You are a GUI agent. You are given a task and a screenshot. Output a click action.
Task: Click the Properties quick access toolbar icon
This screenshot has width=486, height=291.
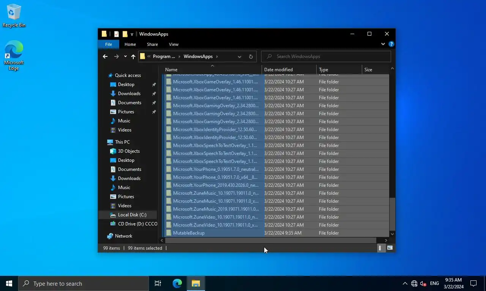117,34
